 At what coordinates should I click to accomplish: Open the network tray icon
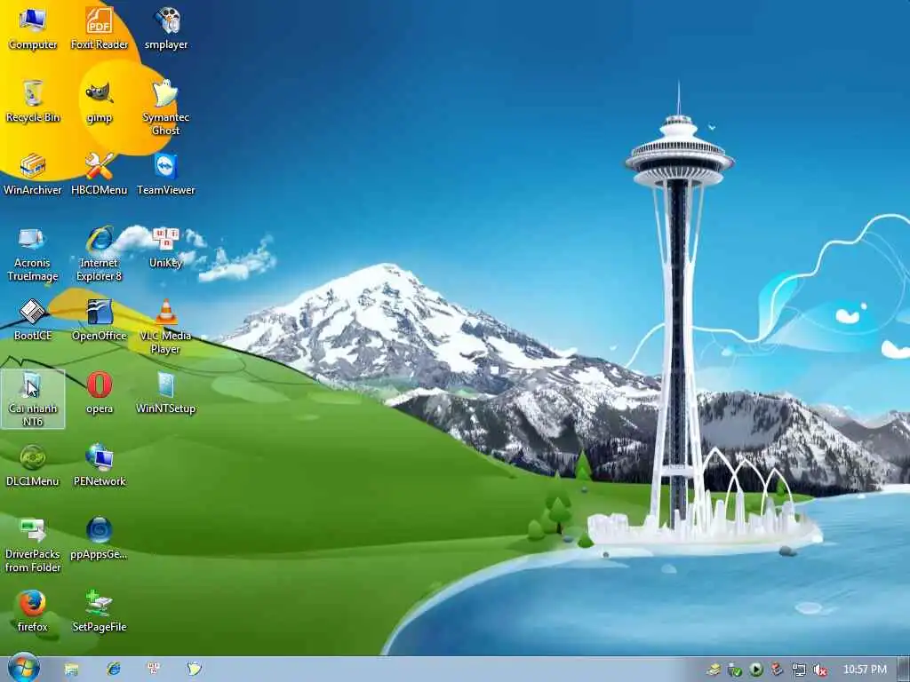pos(799,670)
